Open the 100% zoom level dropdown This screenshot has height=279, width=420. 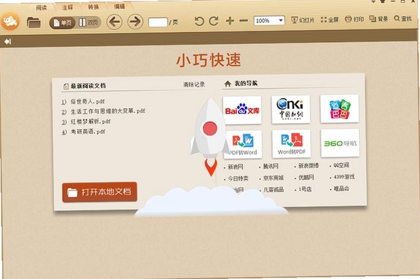(269, 20)
